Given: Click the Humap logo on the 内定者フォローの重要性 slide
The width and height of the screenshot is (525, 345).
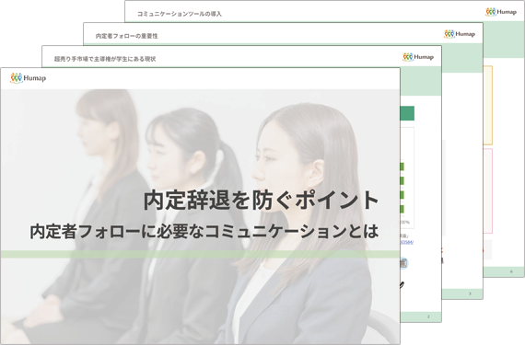Looking at the screenshot, I should (x=460, y=34).
